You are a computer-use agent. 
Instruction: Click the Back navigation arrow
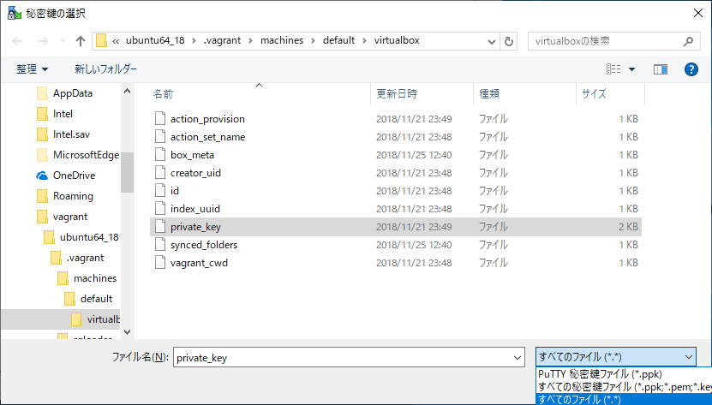click(x=17, y=41)
